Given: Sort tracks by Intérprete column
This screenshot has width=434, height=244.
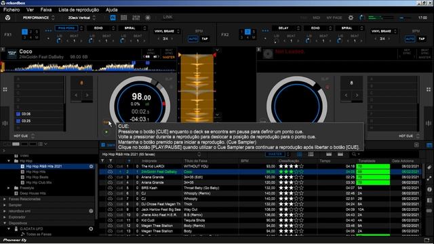Looking at the screenshot, I should click(149, 161).
